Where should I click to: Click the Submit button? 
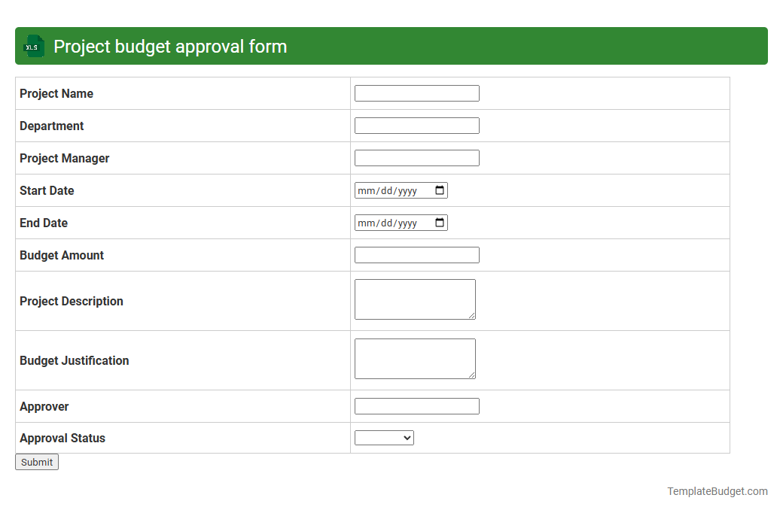click(36, 461)
